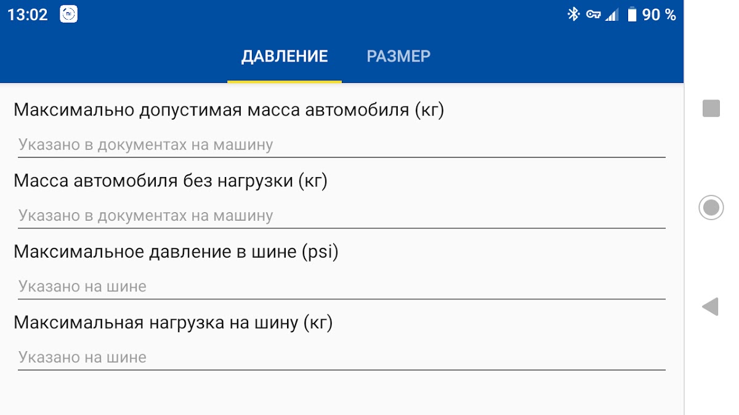The width and height of the screenshot is (739, 415).
Task: Tap the Android back triangle button
Action: click(711, 306)
